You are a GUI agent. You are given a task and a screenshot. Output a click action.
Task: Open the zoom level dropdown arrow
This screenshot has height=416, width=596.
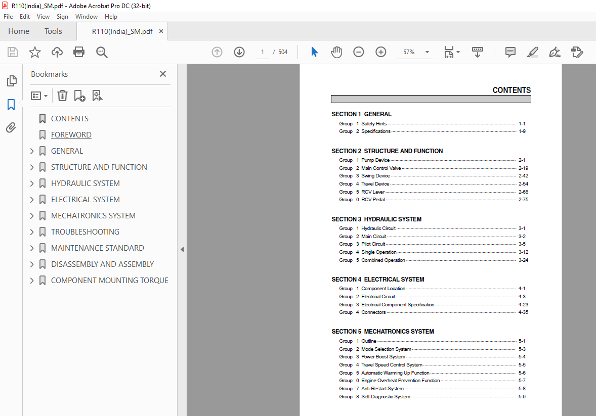[x=427, y=52]
